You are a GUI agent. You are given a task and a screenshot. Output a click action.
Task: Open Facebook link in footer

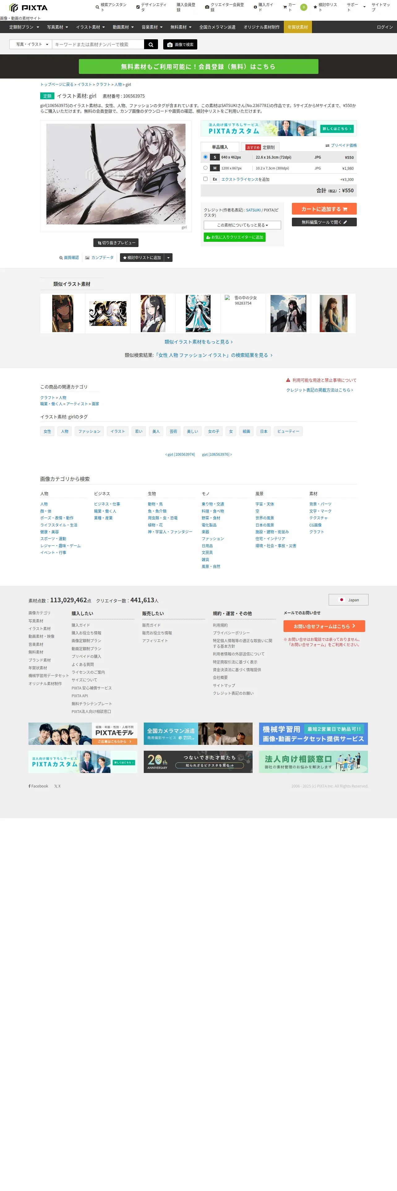pos(38,786)
